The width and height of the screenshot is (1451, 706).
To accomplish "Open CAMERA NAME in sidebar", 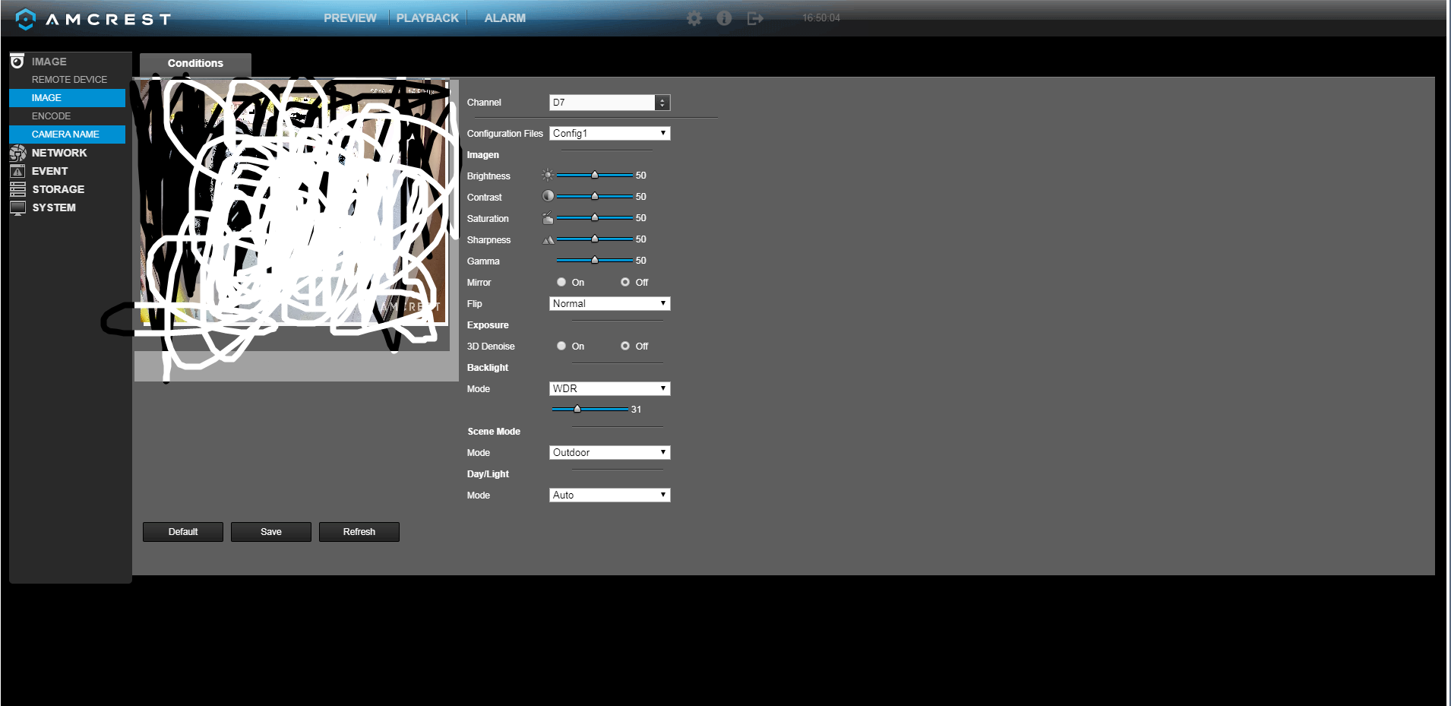I will [67, 135].
